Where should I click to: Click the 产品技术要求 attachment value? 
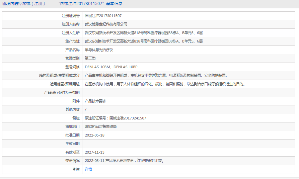95,101
